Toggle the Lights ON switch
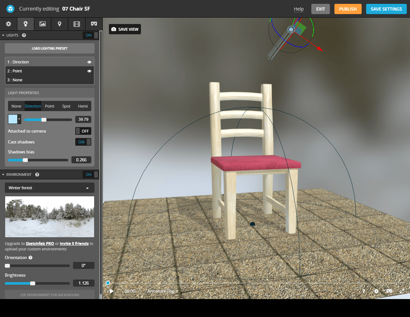 (91, 35)
